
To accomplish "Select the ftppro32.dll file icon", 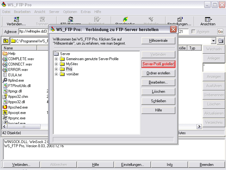I will pos(5,102).
